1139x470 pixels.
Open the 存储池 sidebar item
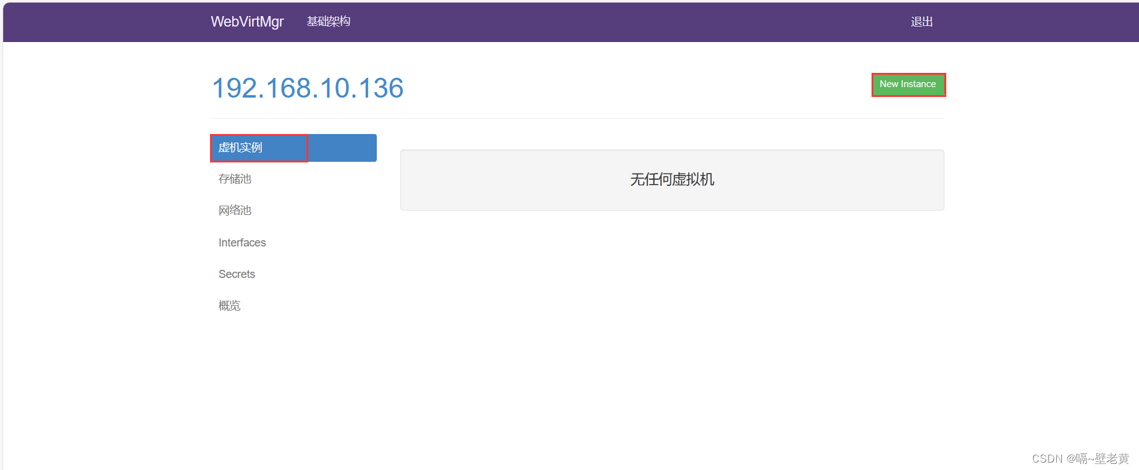point(235,179)
